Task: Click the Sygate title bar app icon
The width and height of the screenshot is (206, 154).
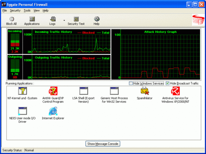Action: click(3, 4)
